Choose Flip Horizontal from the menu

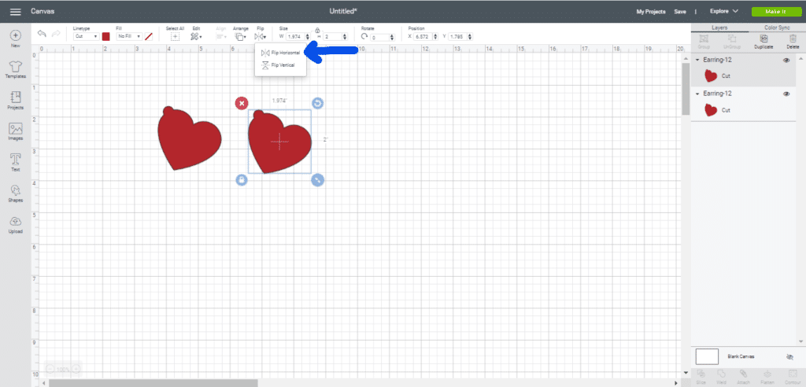tap(280, 53)
